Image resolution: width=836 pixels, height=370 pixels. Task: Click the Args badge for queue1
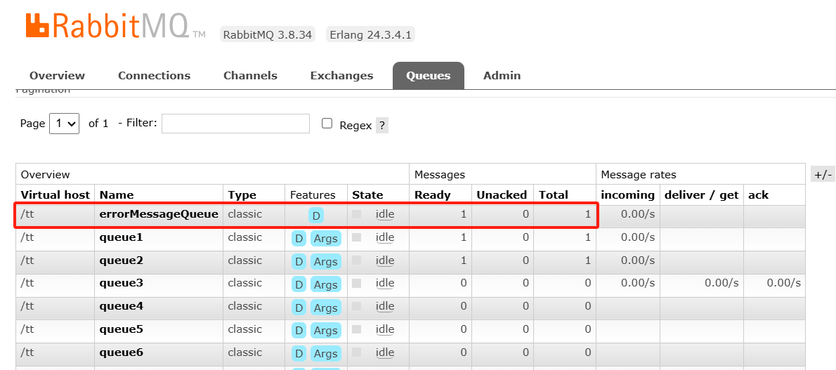[326, 238]
